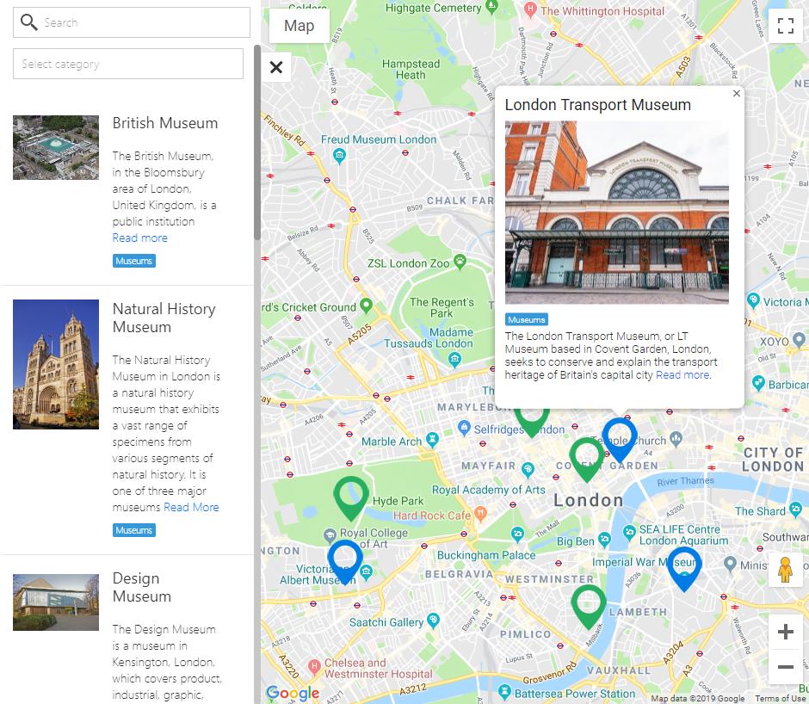Image resolution: width=809 pixels, height=704 pixels.
Task: Click Selfridges shopping bag icon
Action: coord(464,428)
